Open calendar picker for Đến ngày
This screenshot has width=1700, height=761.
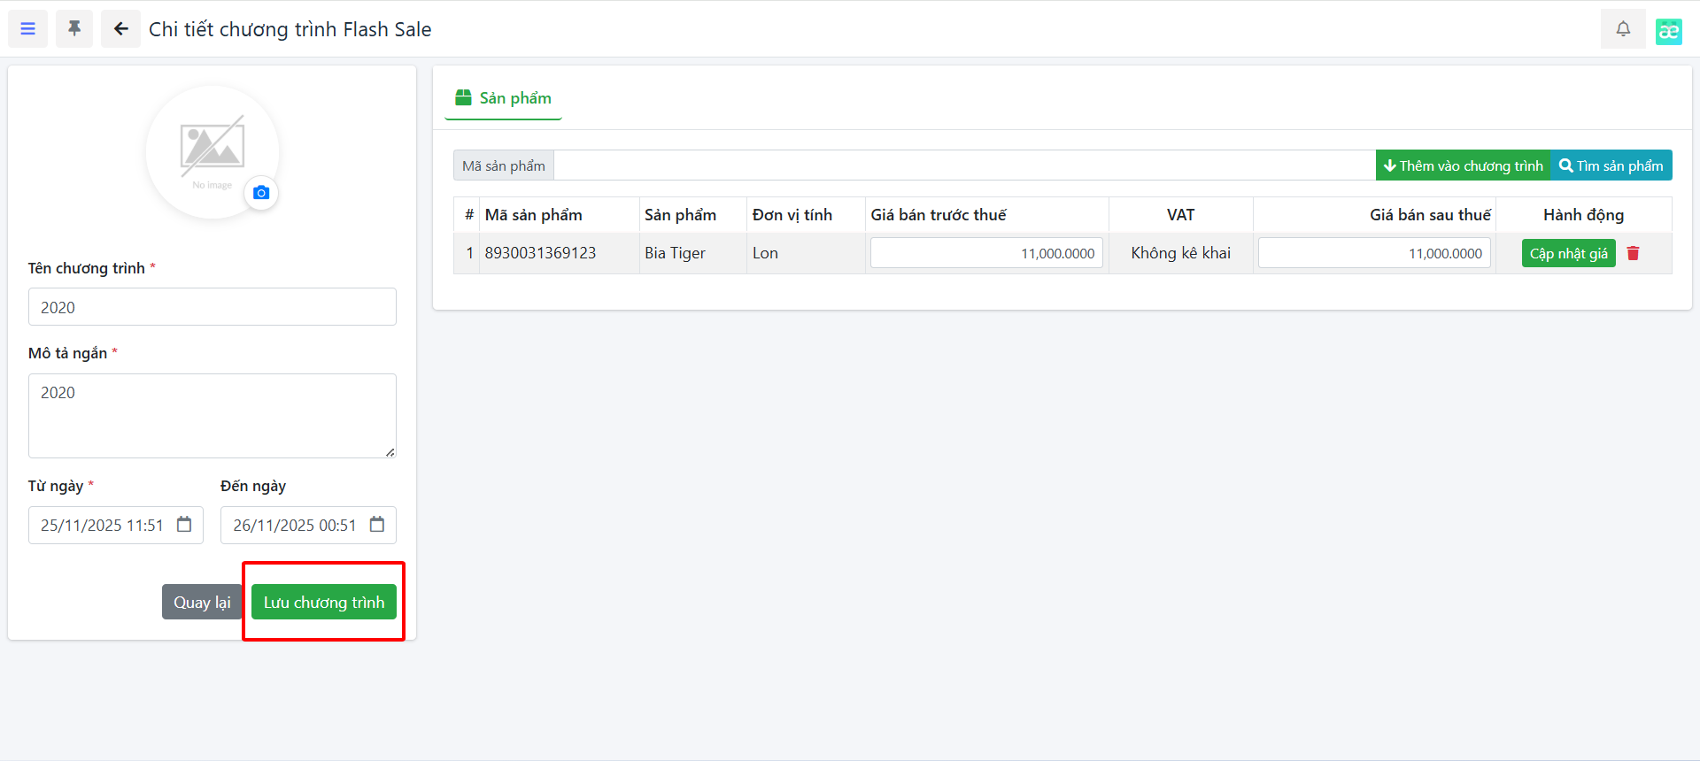[377, 525]
